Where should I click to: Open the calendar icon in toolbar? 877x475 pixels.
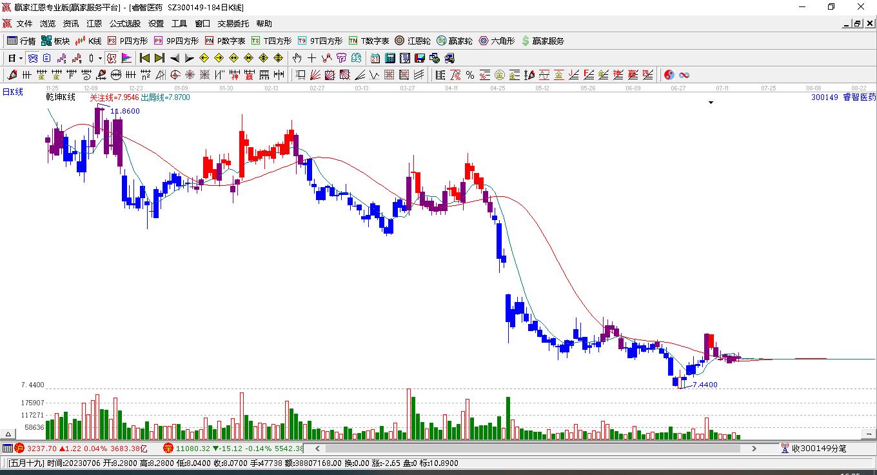375,58
